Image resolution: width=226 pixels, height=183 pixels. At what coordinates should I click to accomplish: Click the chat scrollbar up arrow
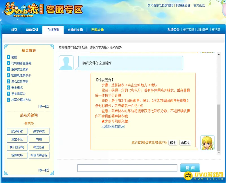pyautogui.click(x=219, y=54)
